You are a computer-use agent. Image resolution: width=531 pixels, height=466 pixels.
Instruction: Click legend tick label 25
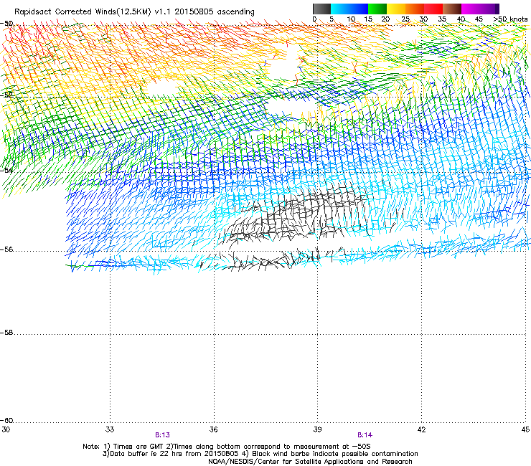pos(405,19)
